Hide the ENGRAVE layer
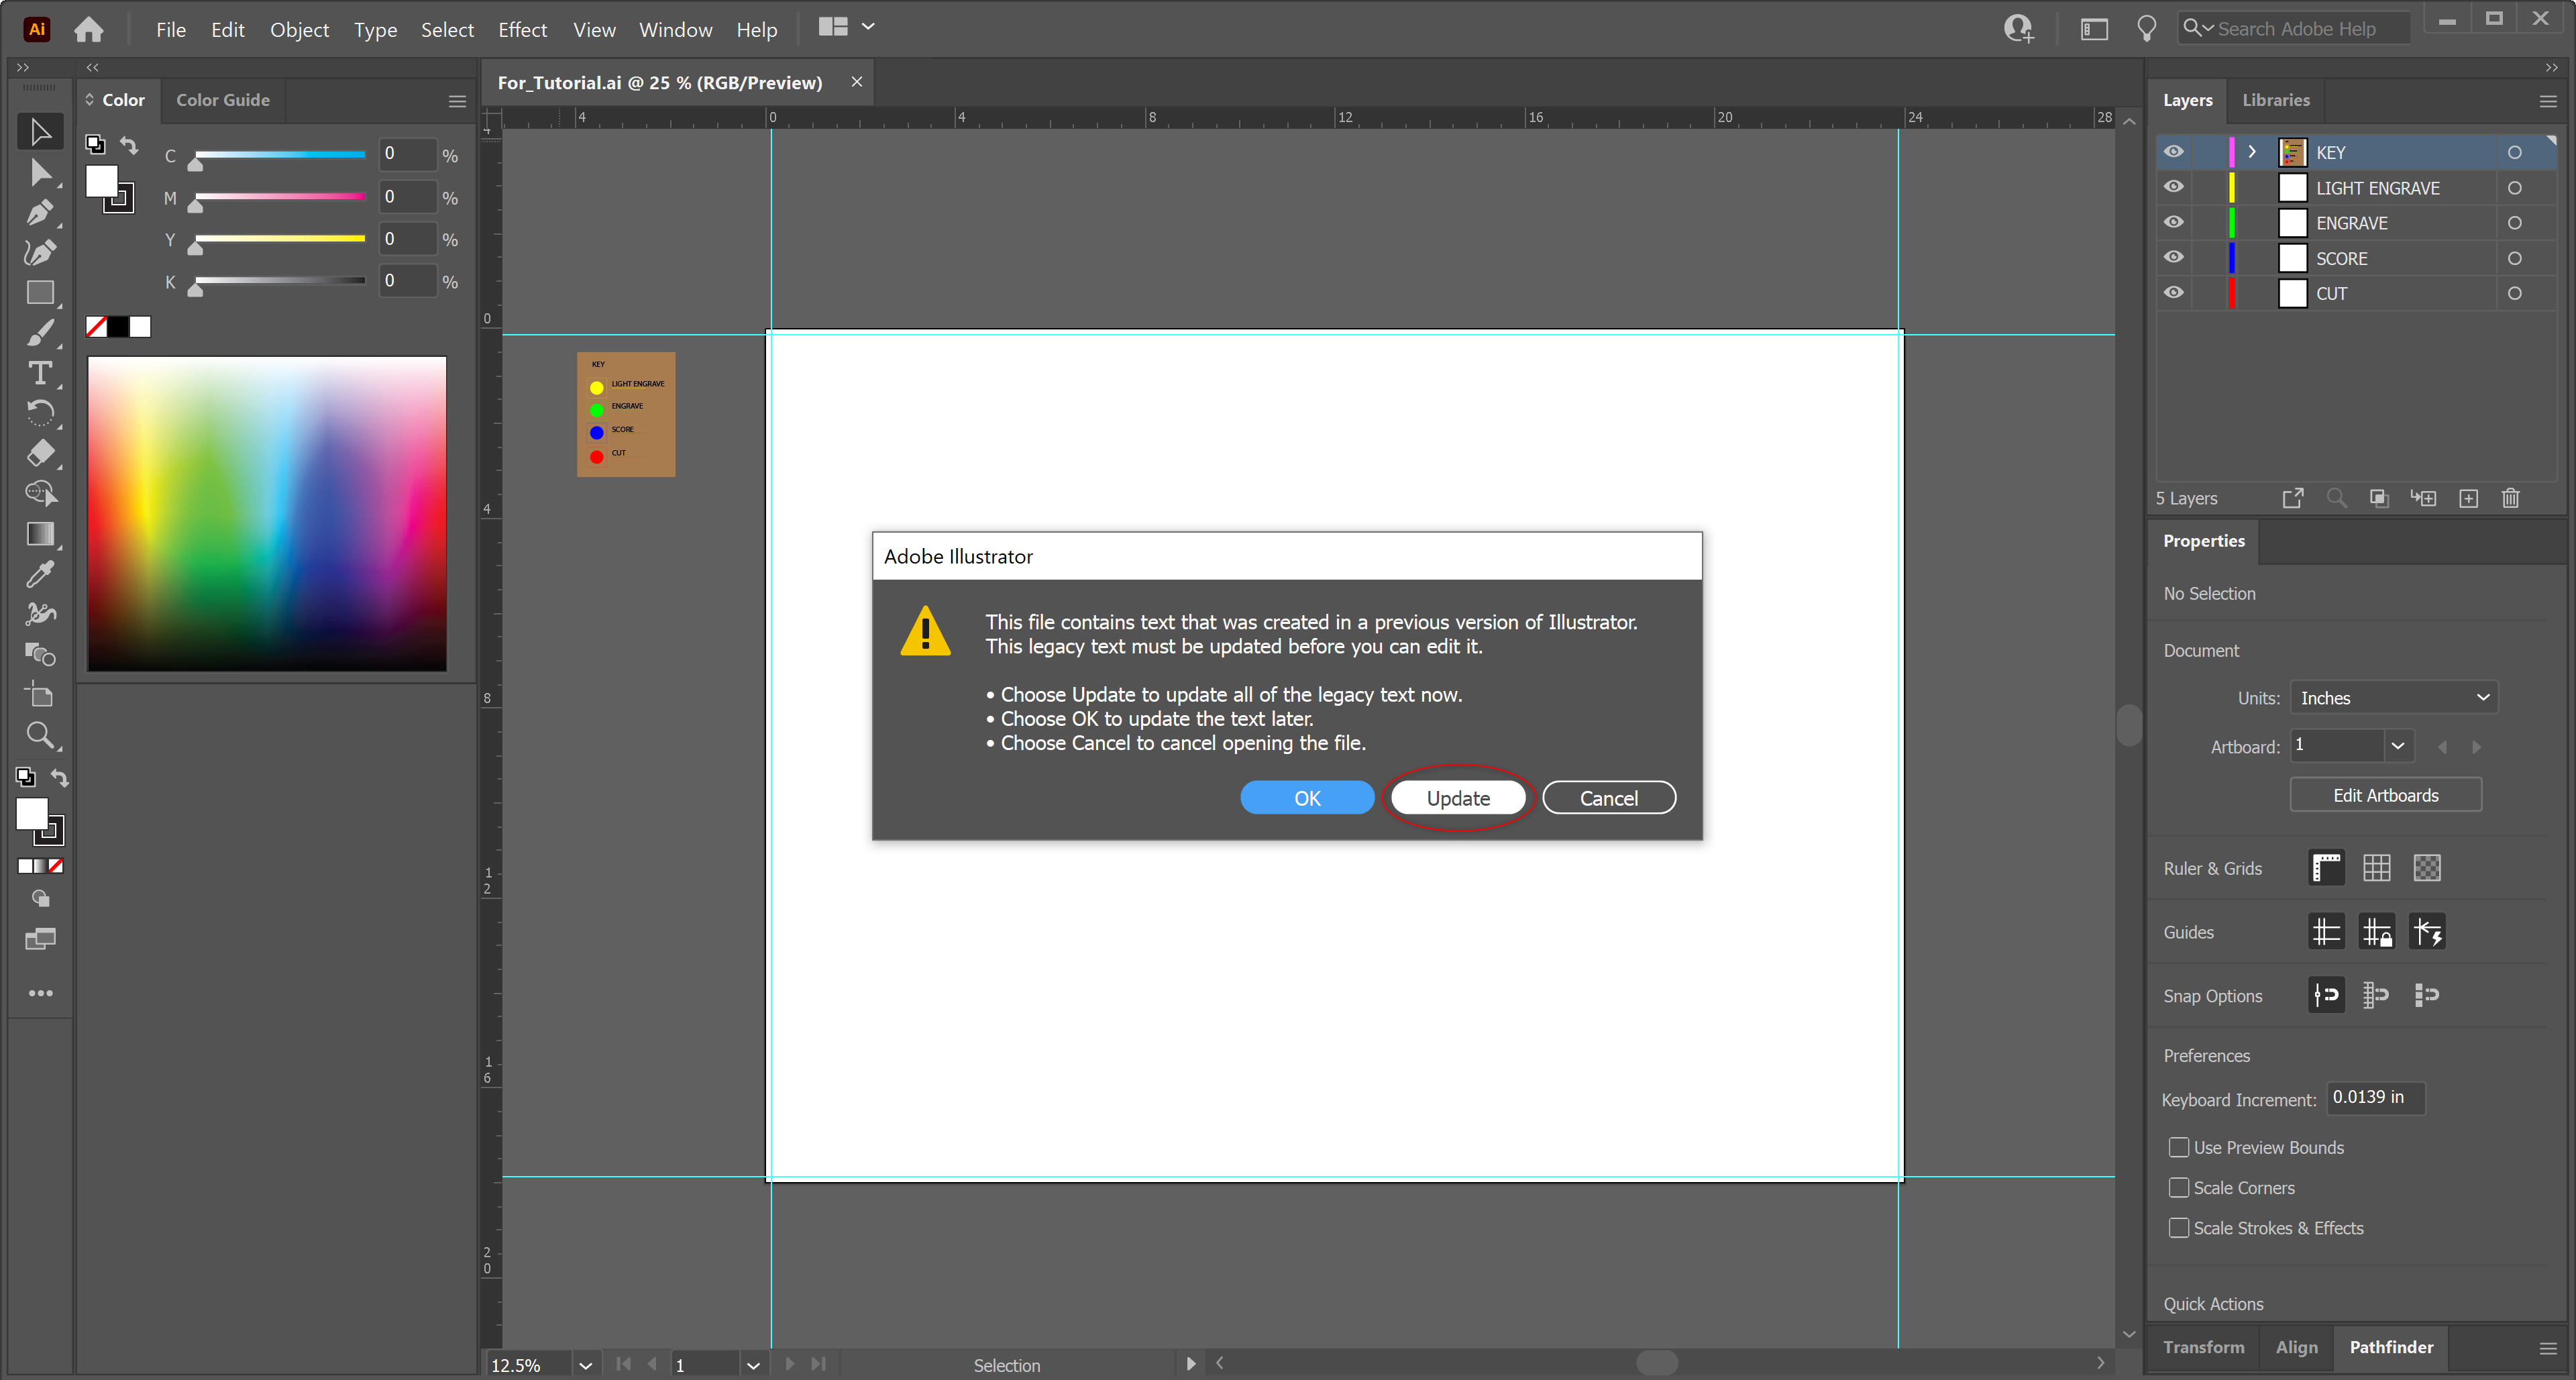Screen dimensions: 2576x1380 point(2174,222)
